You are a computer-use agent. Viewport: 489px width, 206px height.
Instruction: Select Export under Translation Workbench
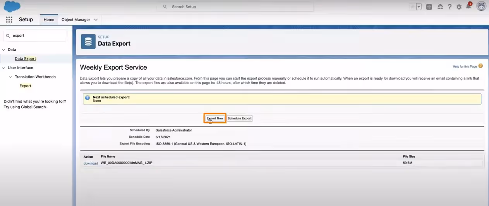point(26,86)
